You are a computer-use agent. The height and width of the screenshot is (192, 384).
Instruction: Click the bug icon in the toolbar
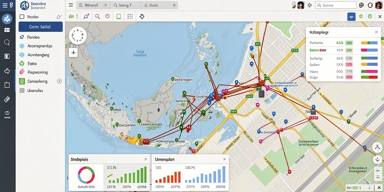coord(142,16)
